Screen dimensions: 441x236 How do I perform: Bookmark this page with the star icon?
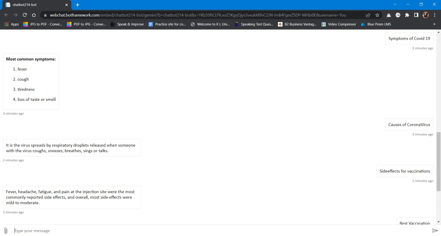[x=377, y=15]
